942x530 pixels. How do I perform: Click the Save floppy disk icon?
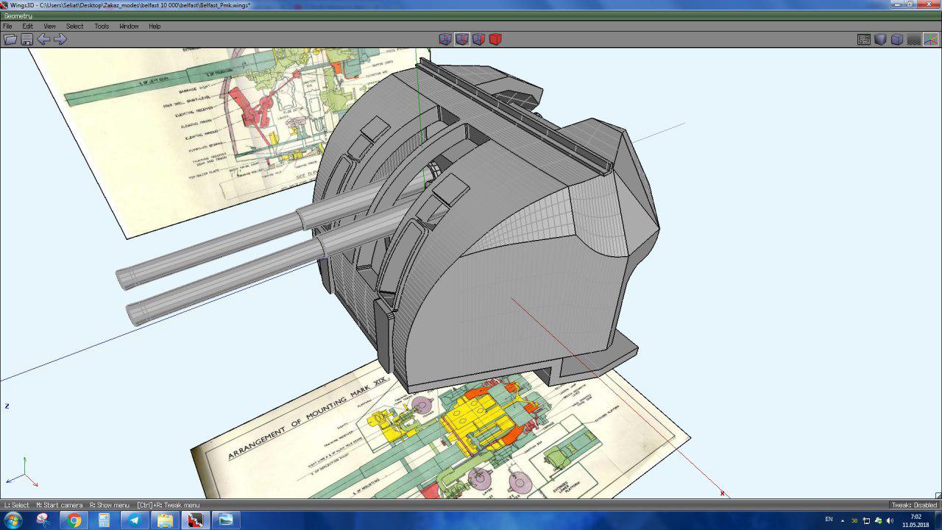(27, 39)
